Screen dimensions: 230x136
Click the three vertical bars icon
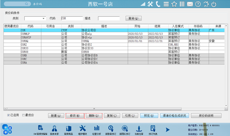182,4
